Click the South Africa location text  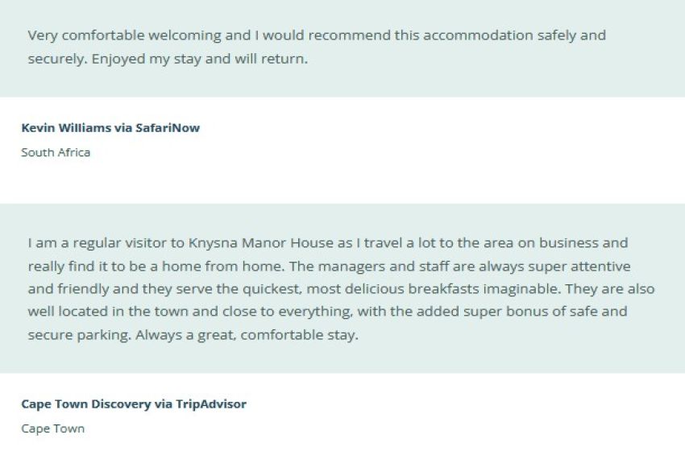pos(56,152)
